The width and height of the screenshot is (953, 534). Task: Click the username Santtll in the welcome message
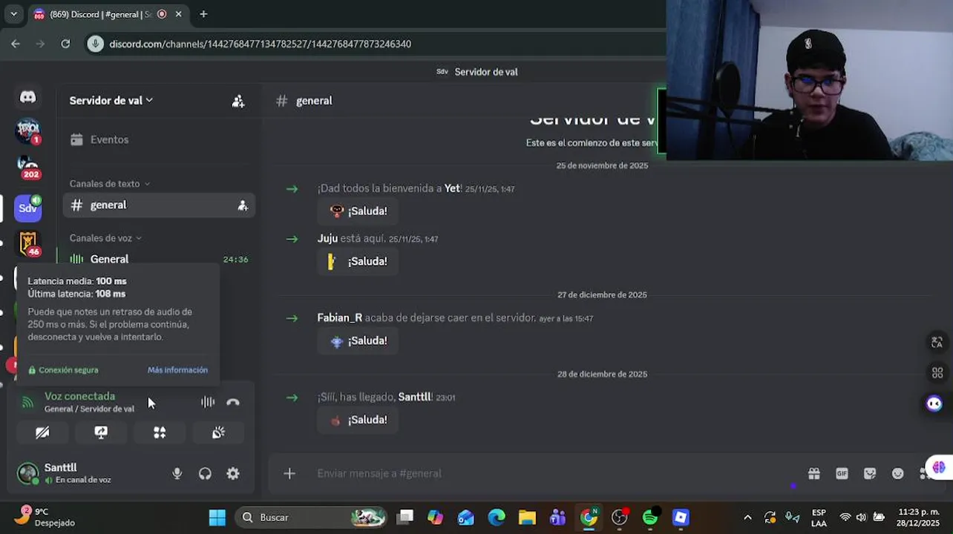coord(414,398)
